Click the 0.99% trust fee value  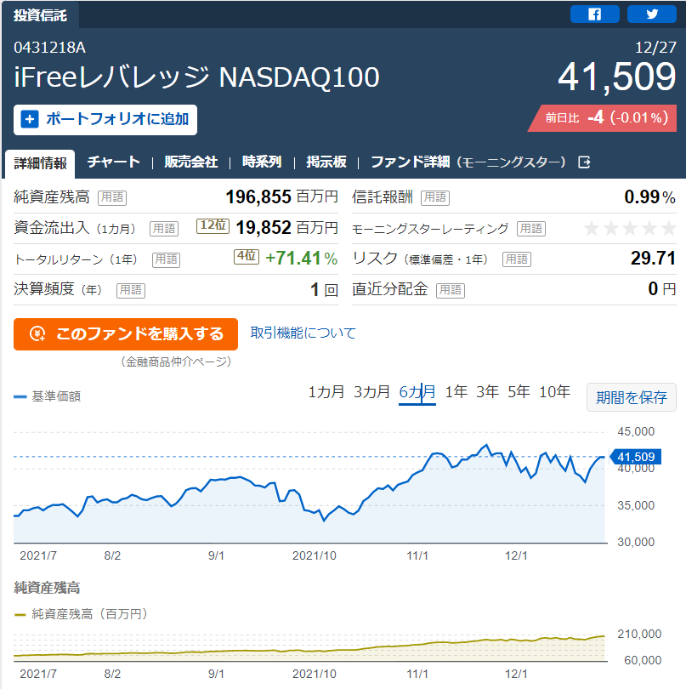coord(649,196)
